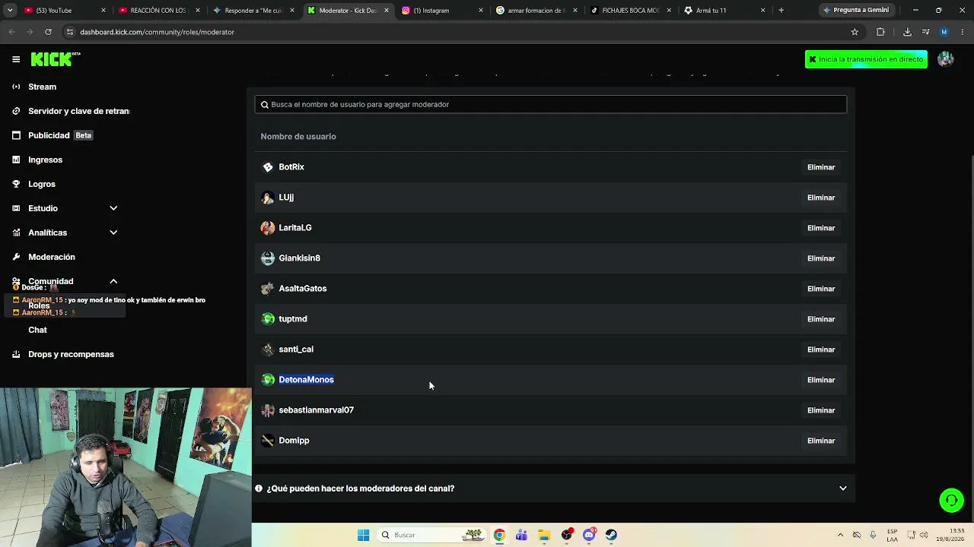Click the browser address bar URL
The height and width of the screenshot is (547, 974).
(x=157, y=32)
